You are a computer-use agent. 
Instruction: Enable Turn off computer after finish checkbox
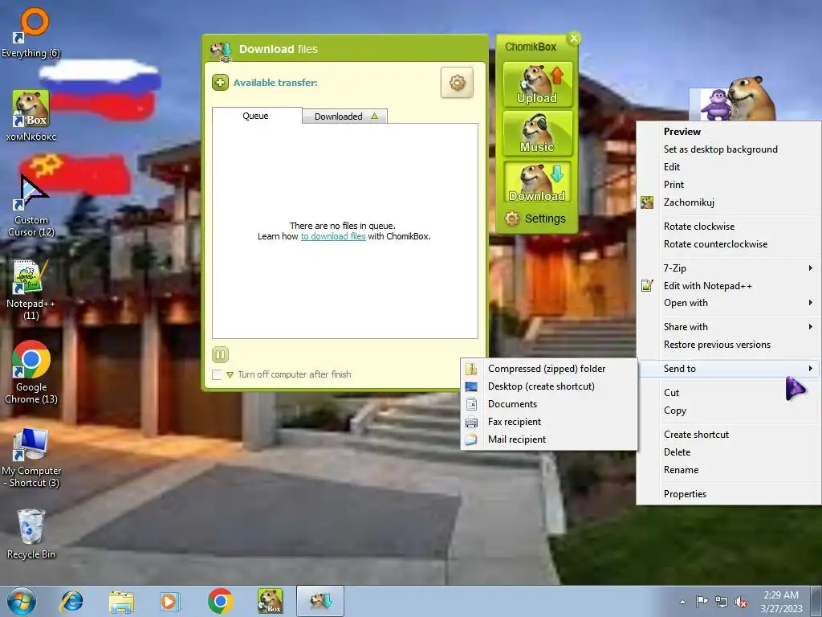pos(217,374)
